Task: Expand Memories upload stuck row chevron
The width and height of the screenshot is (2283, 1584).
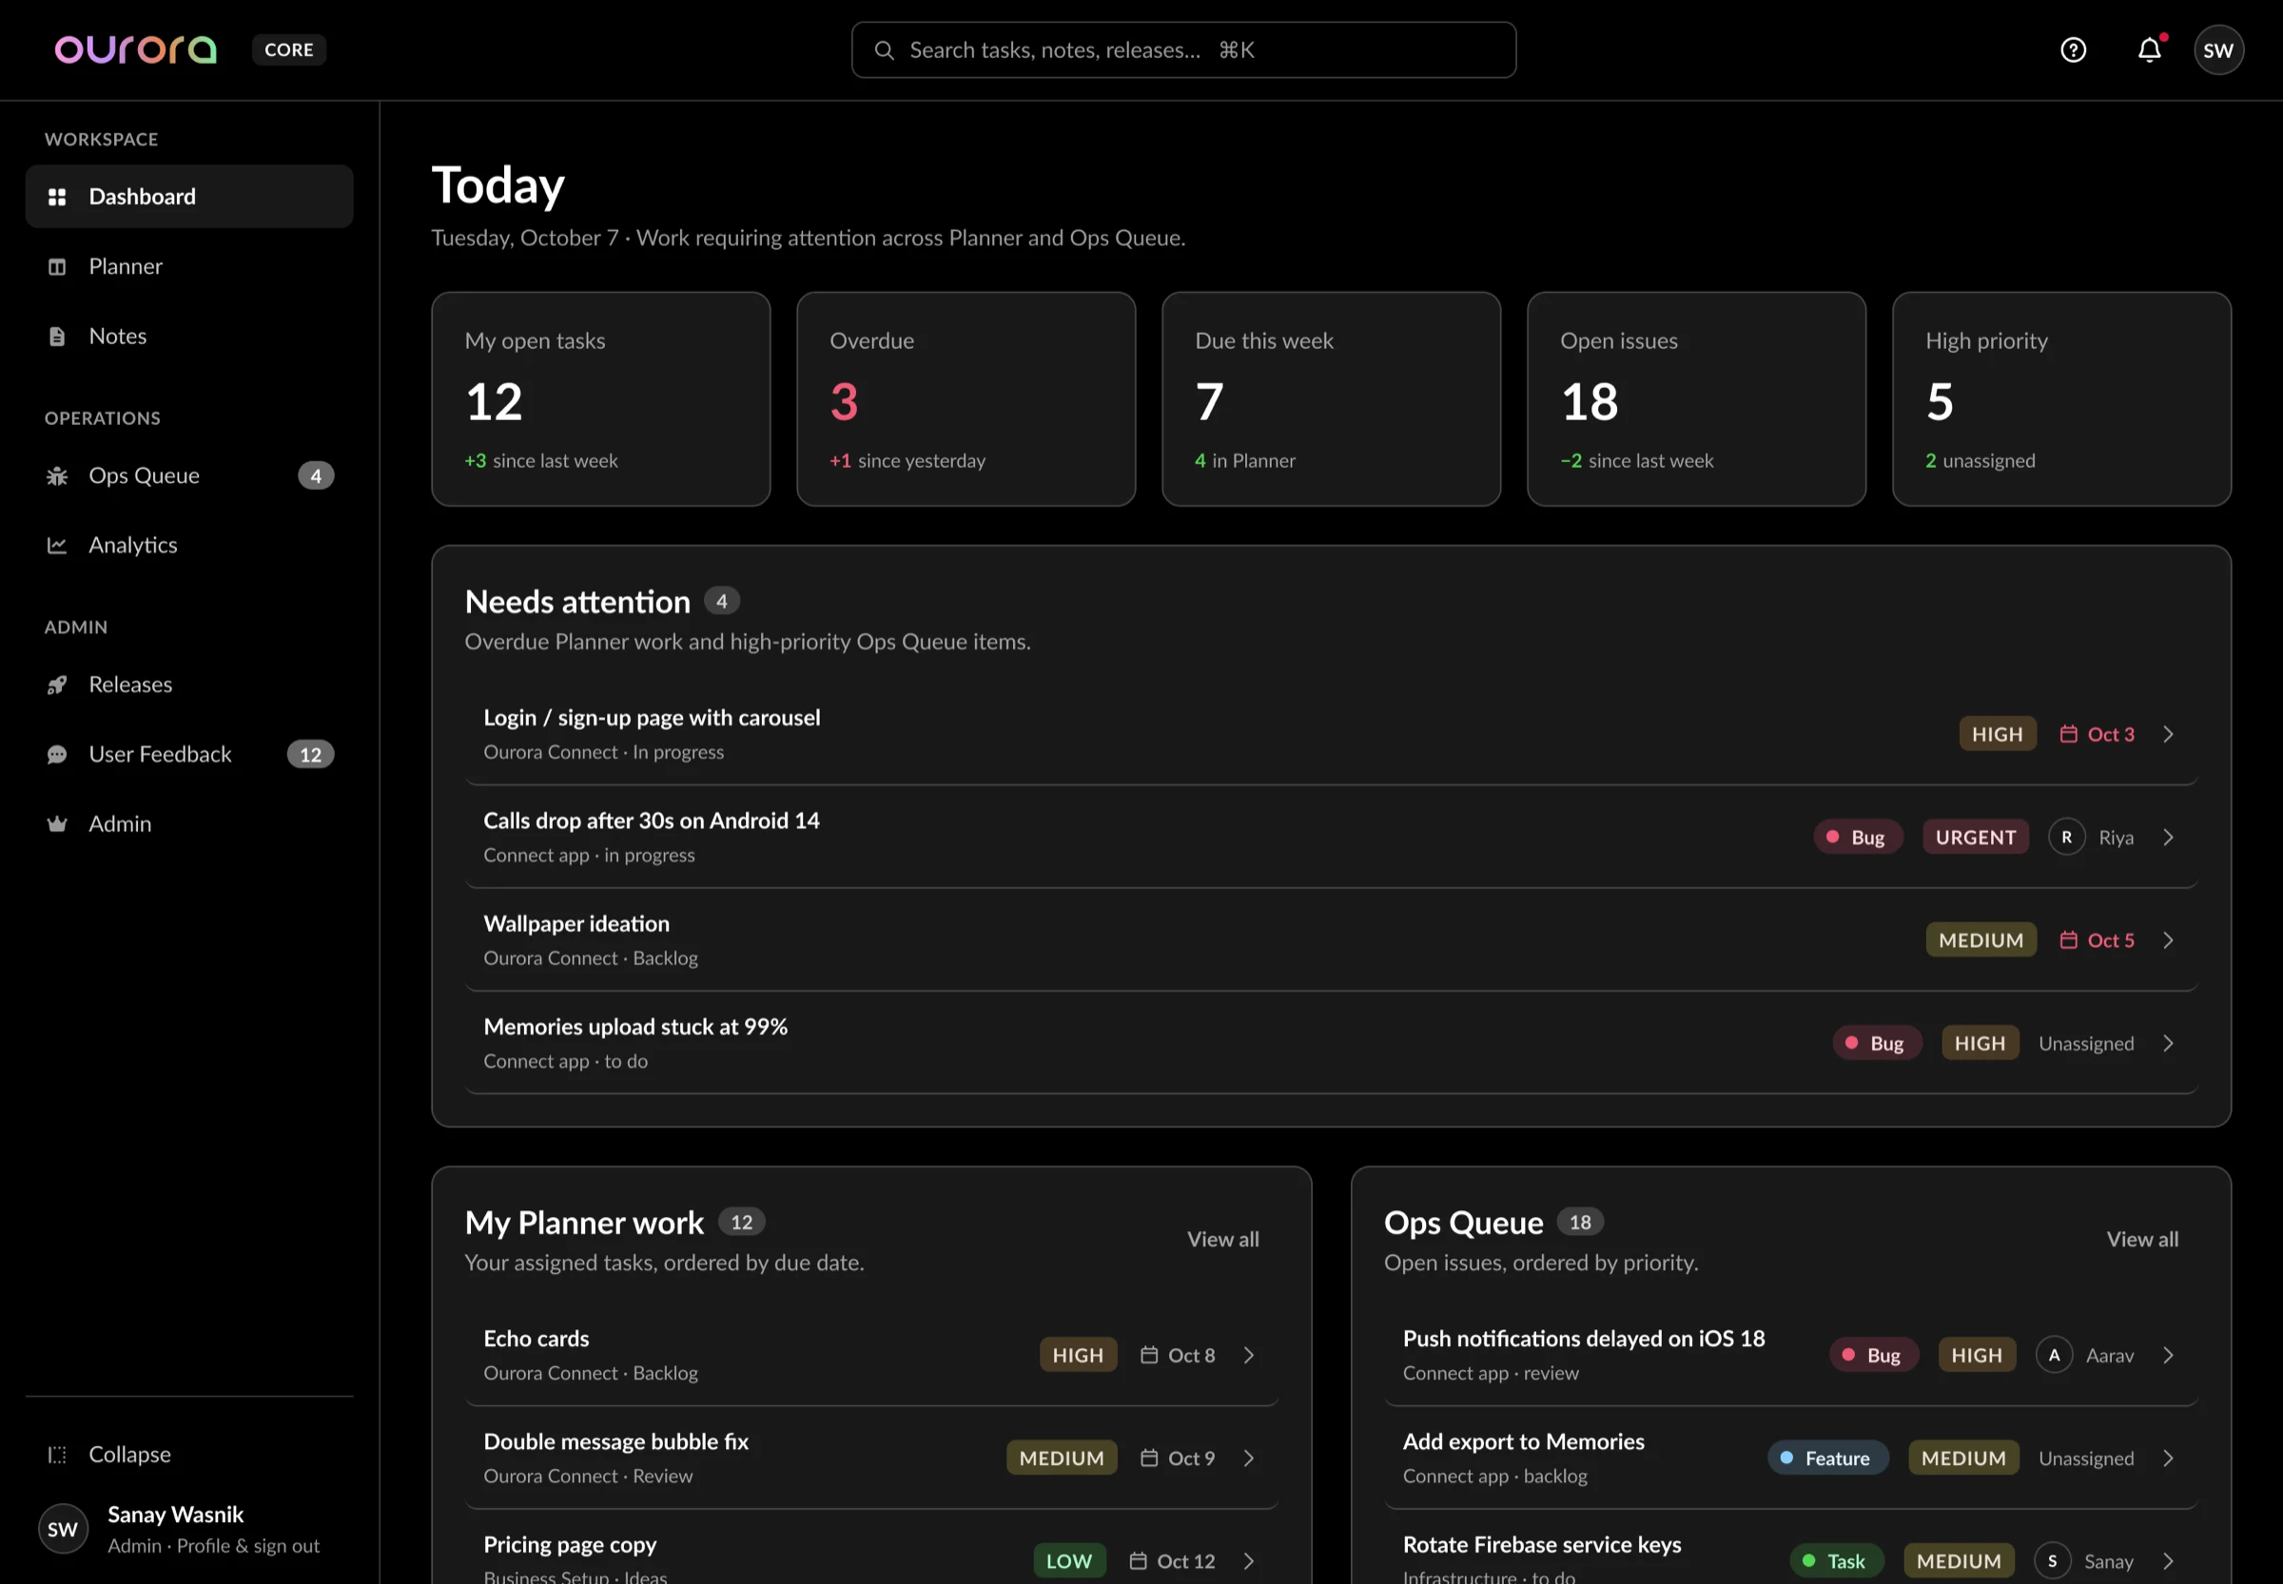Action: click(x=2168, y=1043)
